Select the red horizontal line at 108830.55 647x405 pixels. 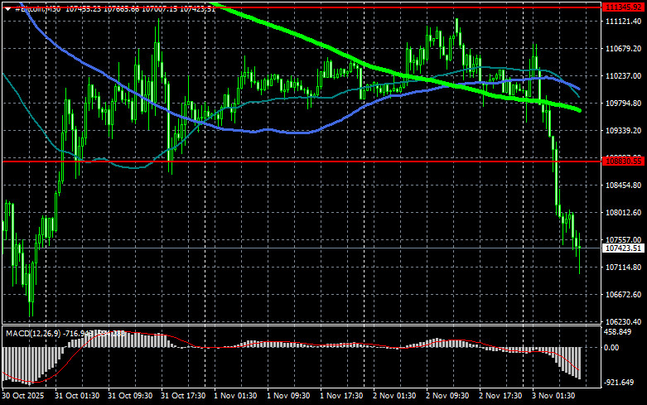click(x=302, y=162)
